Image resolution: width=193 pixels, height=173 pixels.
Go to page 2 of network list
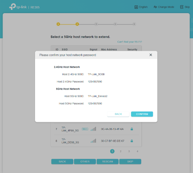click(x=121, y=151)
